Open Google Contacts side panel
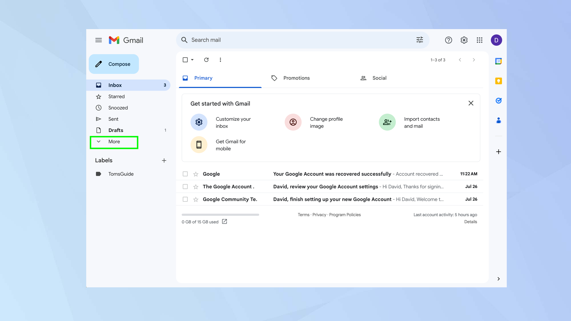 point(498,120)
